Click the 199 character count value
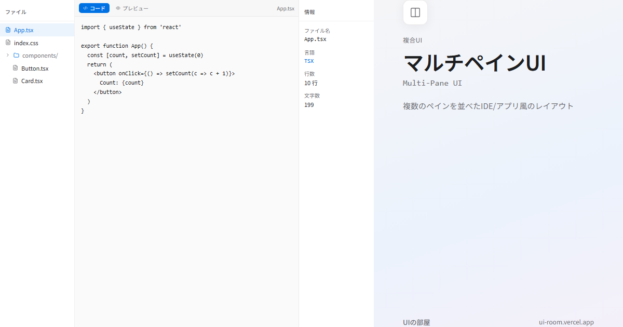Viewport: 623px width, 327px height. tap(309, 105)
